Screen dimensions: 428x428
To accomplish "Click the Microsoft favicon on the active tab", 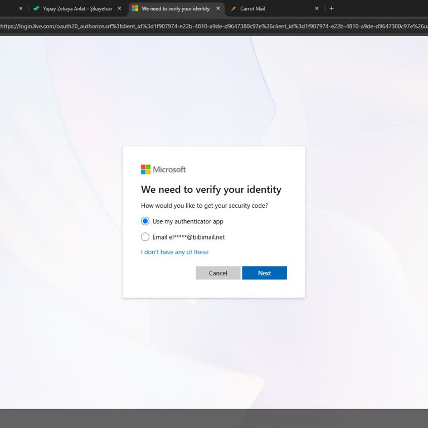I will click(135, 8).
